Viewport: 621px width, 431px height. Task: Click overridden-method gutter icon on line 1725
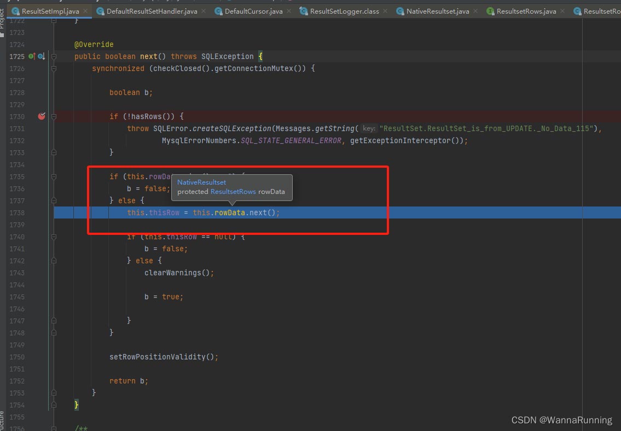pos(41,56)
